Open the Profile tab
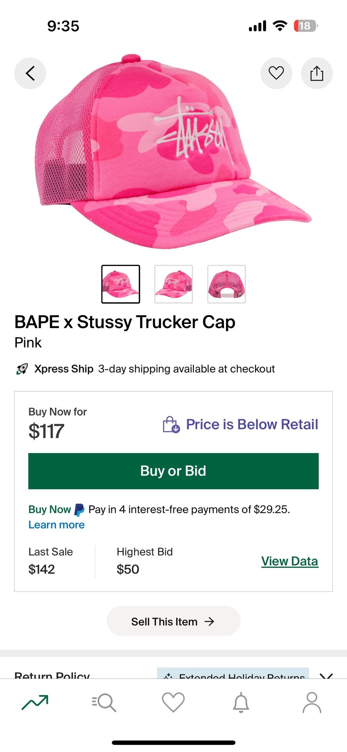347x752 pixels. (312, 702)
